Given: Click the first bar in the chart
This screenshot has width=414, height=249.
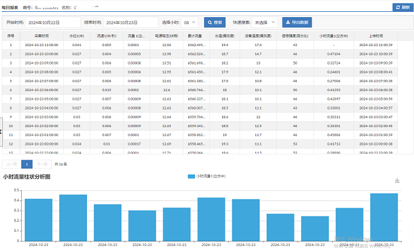Looking at the screenshot, I should pyautogui.click(x=38, y=219).
